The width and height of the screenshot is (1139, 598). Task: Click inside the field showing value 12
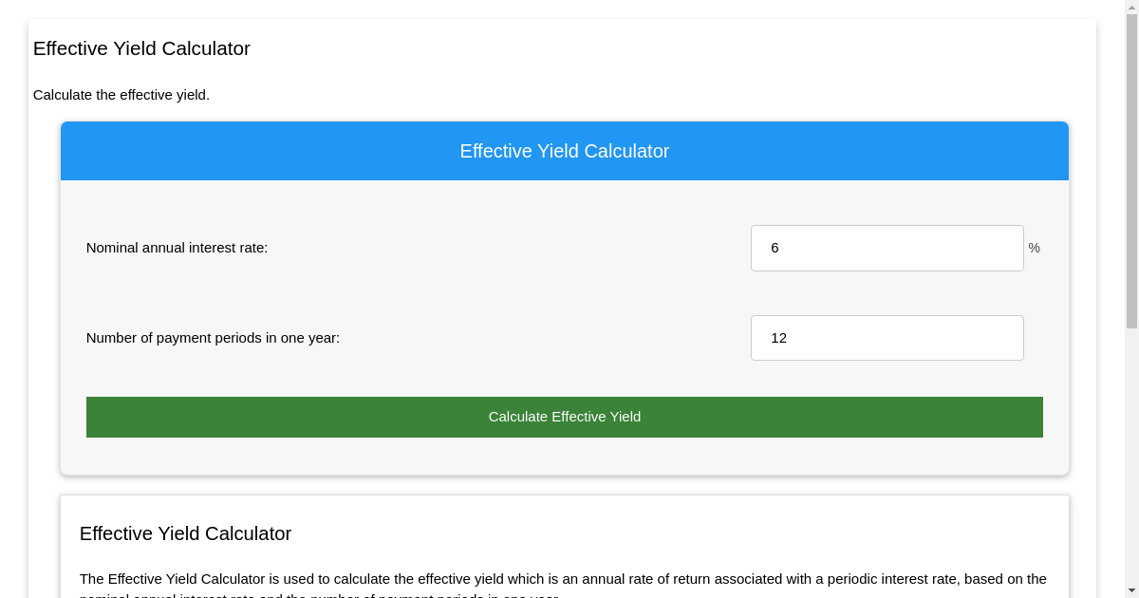click(x=887, y=337)
